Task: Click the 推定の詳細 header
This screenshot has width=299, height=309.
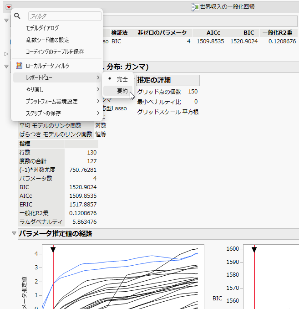Action: point(168,80)
